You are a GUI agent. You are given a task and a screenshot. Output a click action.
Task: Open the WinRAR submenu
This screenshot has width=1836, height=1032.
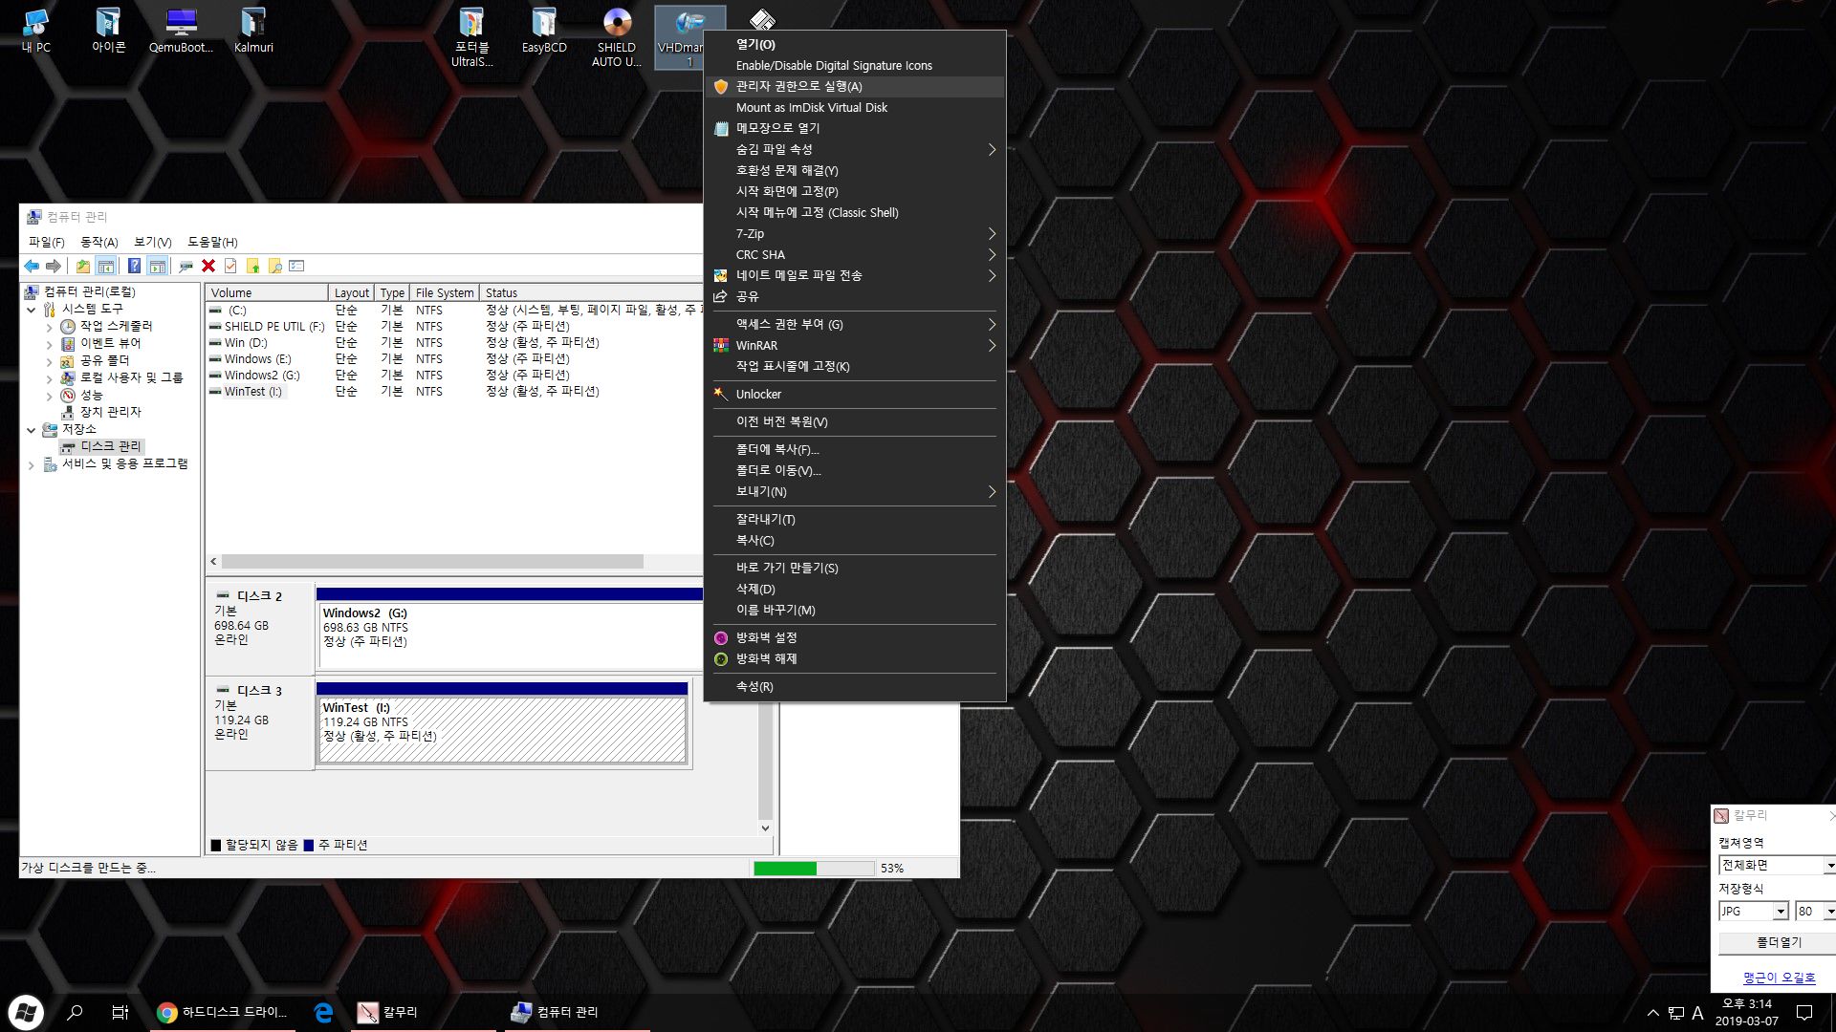[854, 345]
